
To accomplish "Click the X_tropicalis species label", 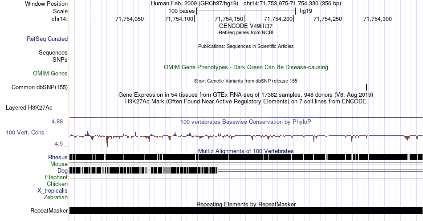I will [53, 191].
